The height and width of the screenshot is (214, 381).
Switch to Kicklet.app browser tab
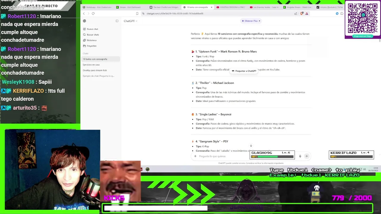pyautogui.click(x=97, y=7)
